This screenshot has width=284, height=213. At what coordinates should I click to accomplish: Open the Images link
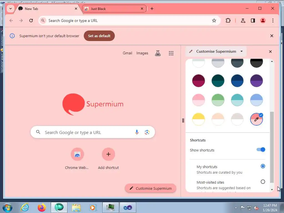(x=142, y=53)
